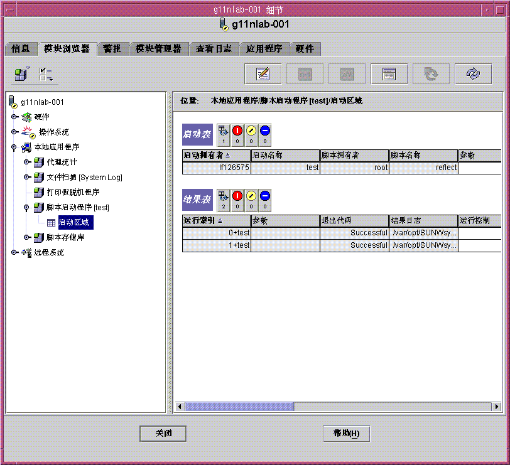Click the 退出代码 column header
This screenshot has width=510, height=465.
point(354,221)
